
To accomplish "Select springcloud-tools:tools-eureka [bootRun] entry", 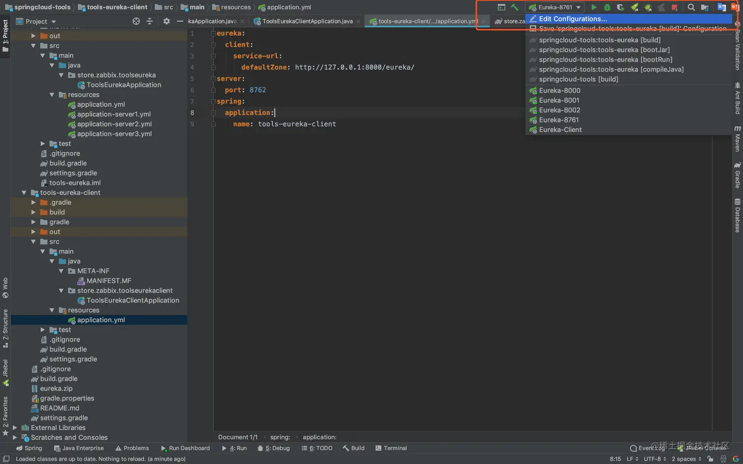I will tap(629, 59).
